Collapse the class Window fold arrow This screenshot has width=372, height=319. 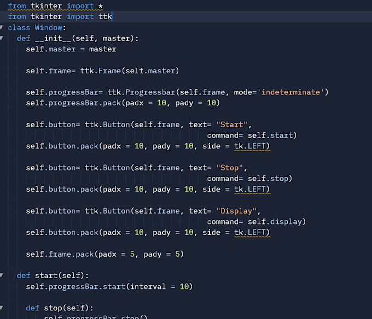click(x=3, y=28)
